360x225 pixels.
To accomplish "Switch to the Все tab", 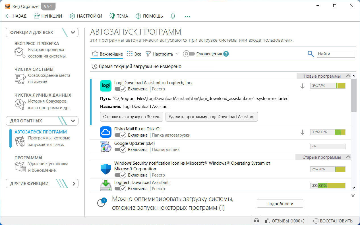I will point(134,54).
